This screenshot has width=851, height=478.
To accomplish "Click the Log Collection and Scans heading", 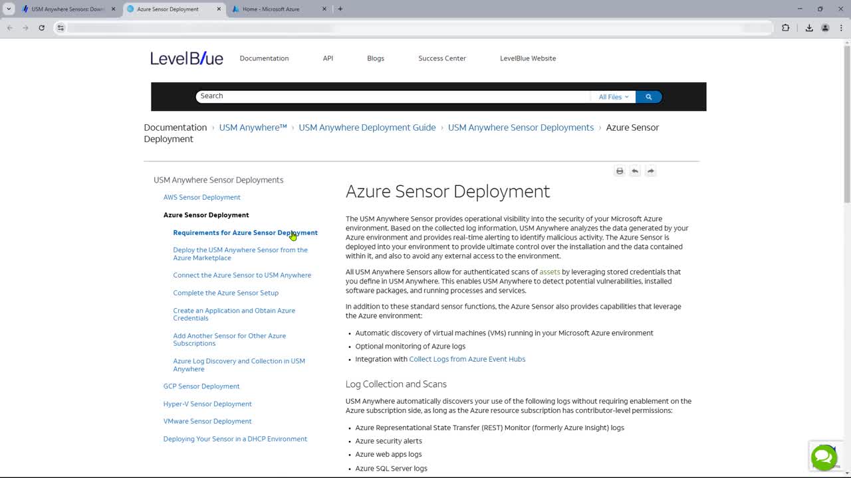I will 396,384.
